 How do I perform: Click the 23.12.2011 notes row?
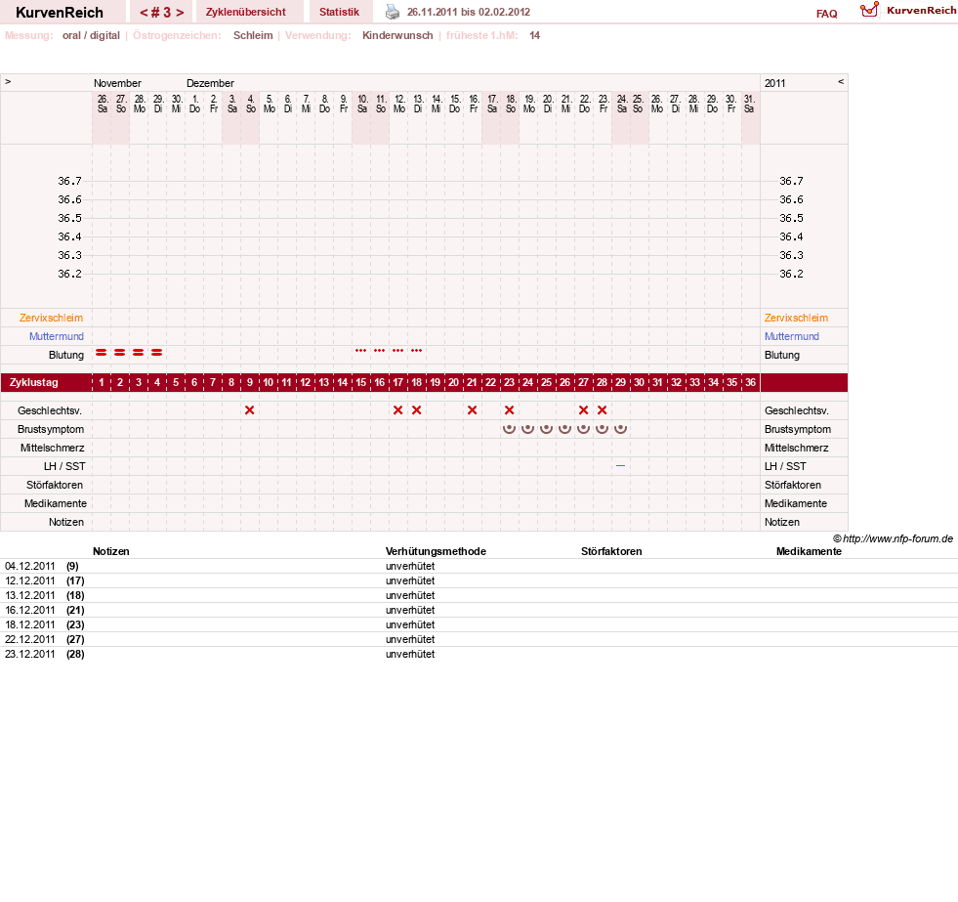(479, 655)
